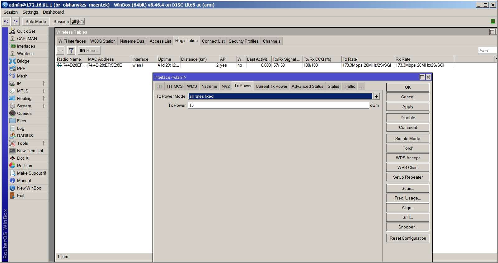Click Exit in the sidebar
Viewport: 498px width, 263px height.
coord(21,195)
